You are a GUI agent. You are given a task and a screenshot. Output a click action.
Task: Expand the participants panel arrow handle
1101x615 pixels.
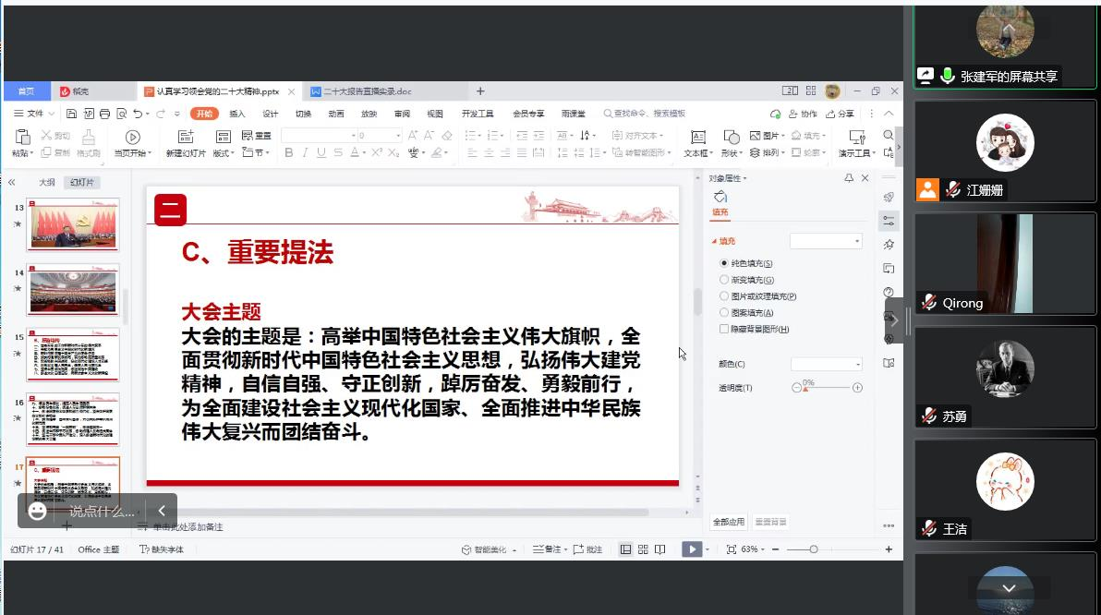coord(894,320)
